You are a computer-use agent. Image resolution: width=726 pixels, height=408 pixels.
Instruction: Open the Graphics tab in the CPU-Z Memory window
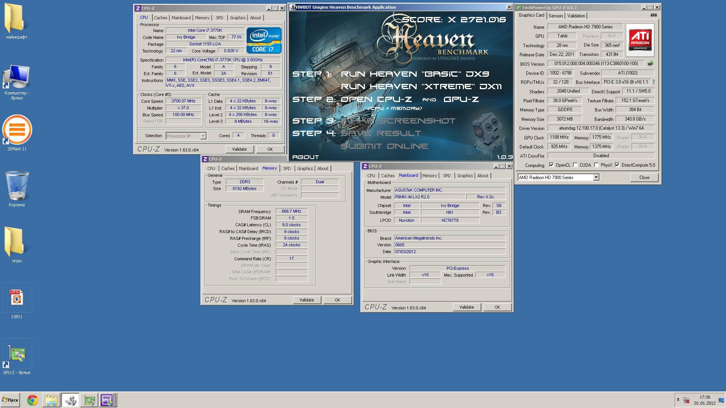coord(305,168)
